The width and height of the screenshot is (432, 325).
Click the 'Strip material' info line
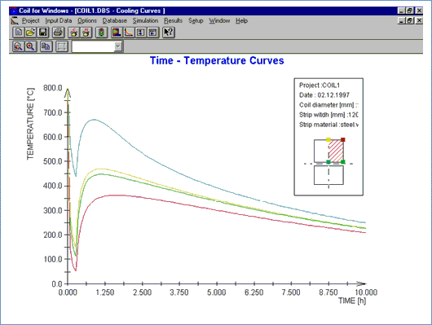click(x=328, y=125)
